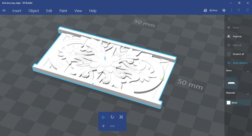Click the Select all icon
The width and height of the screenshot is (252, 136).
tap(229, 45)
